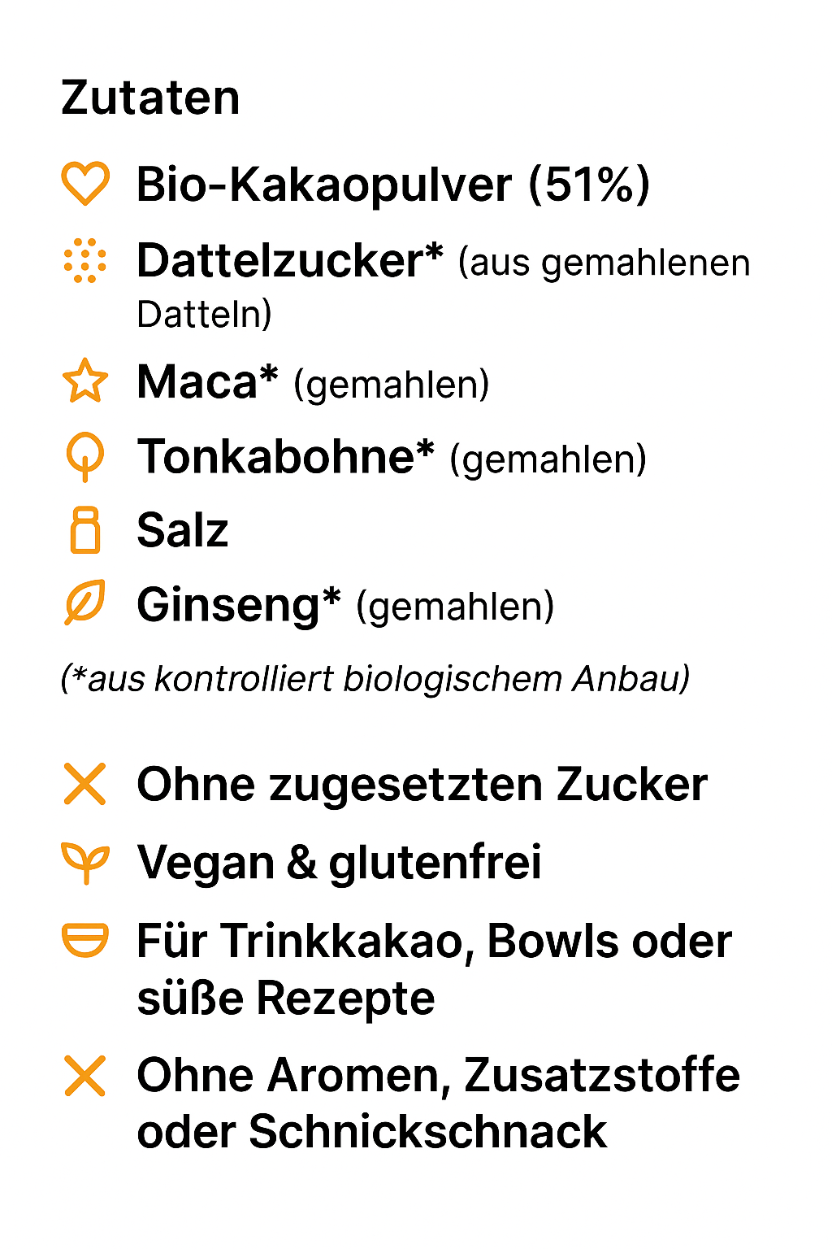Click the kontrolliert biologischem Anbau footnote

click(x=375, y=678)
